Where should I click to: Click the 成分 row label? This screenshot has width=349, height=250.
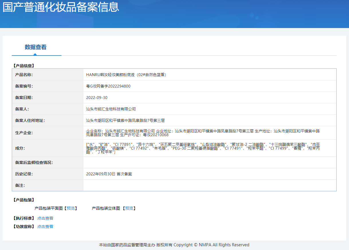(20, 148)
